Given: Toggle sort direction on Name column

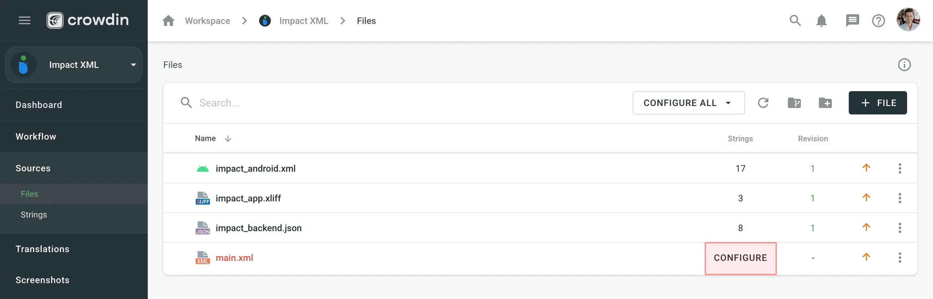Looking at the screenshot, I should point(228,138).
